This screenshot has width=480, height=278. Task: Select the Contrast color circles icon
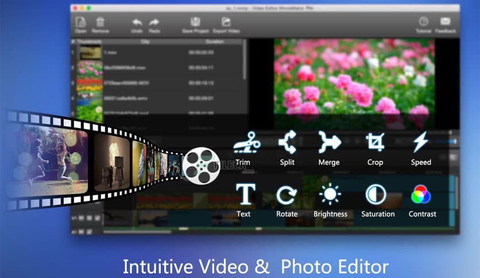coord(421,194)
